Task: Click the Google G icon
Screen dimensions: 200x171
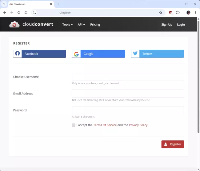Action: (x=76, y=54)
